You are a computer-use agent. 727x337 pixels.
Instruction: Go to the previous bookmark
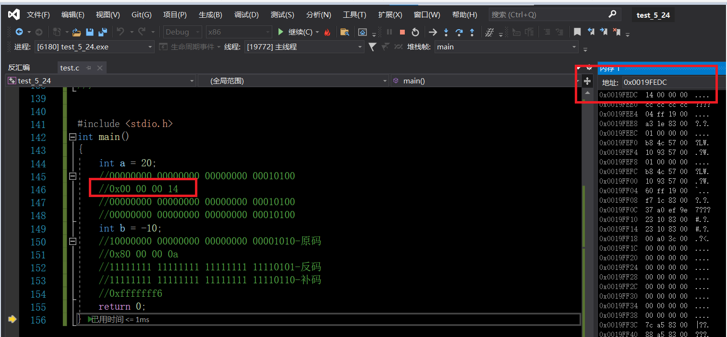point(591,32)
